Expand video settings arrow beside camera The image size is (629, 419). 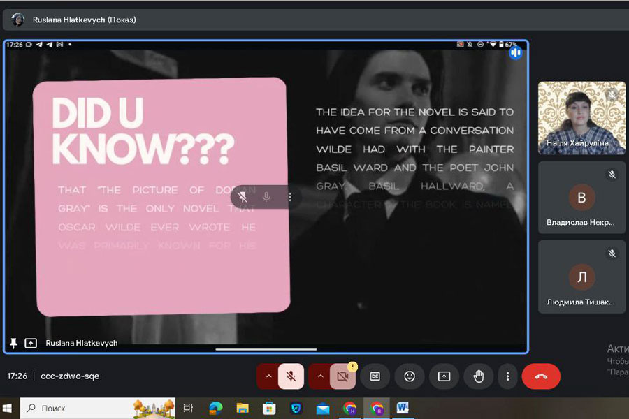pos(320,376)
